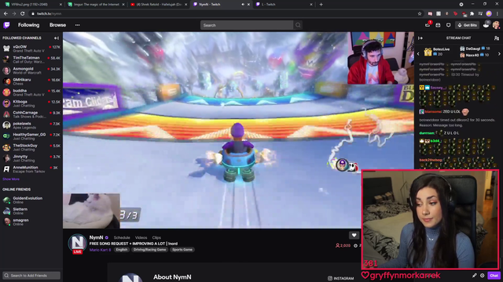This screenshot has height=282, width=503.
Task: Open xQcOW channel in sidebar
Action: point(31,49)
